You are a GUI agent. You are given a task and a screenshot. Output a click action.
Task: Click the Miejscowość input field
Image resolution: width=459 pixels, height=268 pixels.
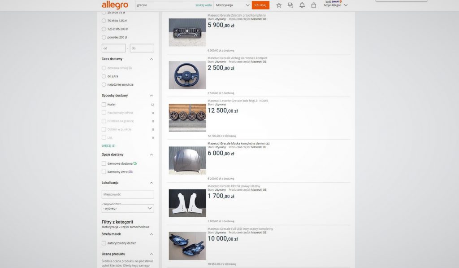(x=128, y=194)
